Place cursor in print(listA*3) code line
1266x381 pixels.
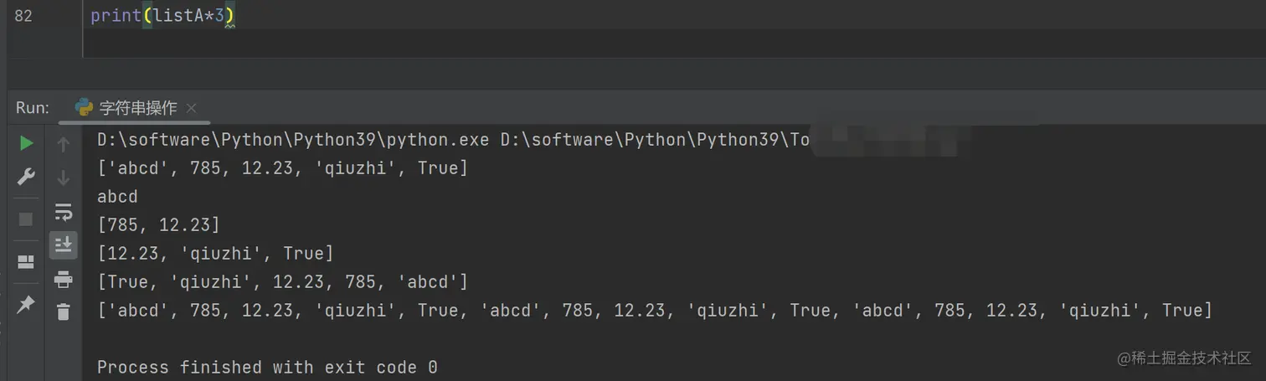[x=162, y=16]
